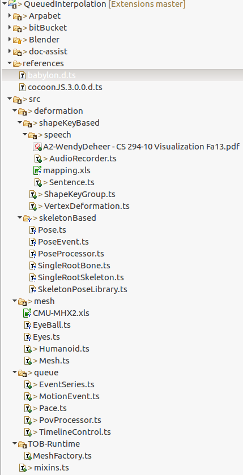243x475 pixels.
Task: Expand the Arpabet folder
Action: coord(10,15)
